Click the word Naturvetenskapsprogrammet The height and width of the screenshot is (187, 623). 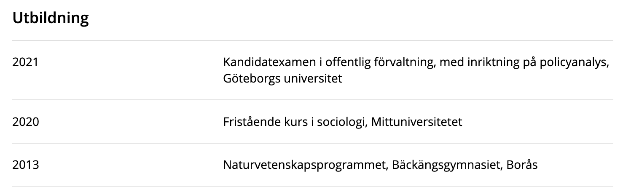click(x=305, y=165)
